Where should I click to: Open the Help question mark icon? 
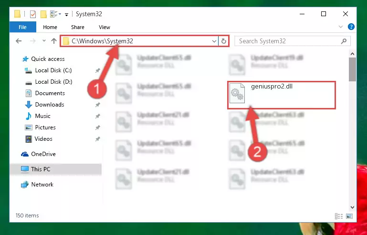[351, 27]
